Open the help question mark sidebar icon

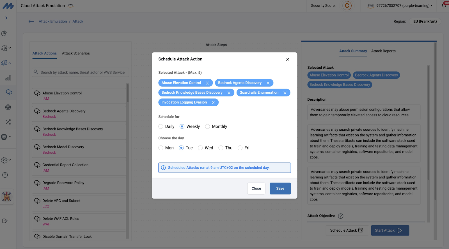coord(5,175)
